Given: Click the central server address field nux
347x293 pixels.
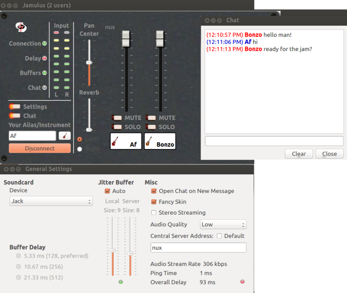Looking at the screenshot, I should pyautogui.click(x=199, y=247).
